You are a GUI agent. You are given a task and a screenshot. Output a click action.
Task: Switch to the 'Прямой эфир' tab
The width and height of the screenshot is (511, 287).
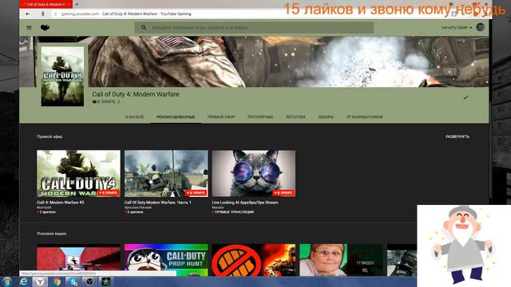point(221,117)
